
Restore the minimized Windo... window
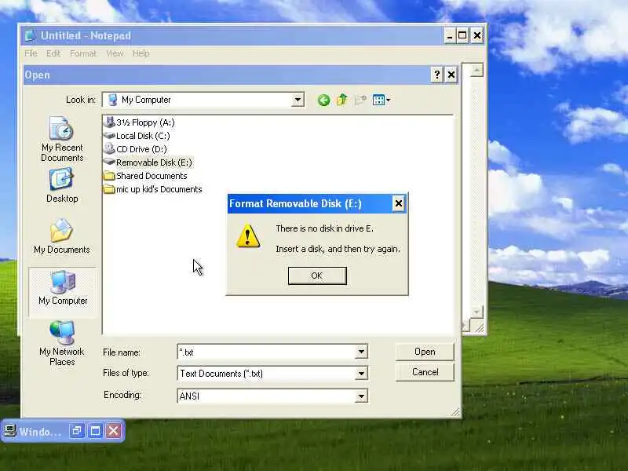coord(77,431)
